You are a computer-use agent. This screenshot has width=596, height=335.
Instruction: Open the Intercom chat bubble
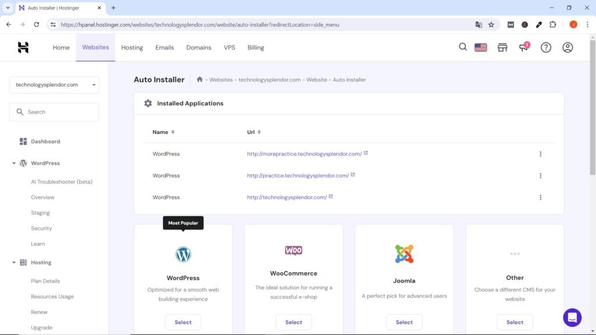pyautogui.click(x=572, y=318)
